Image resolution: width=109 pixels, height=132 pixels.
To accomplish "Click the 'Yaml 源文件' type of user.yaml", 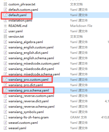I will click(79, 31).
